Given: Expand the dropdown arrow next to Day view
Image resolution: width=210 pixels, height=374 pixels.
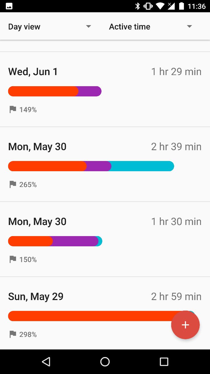Looking at the screenshot, I should pyautogui.click(x=89, y=27).
